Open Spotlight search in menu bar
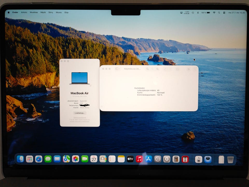This screenshot has height=187, width=249. pos(219,12)
